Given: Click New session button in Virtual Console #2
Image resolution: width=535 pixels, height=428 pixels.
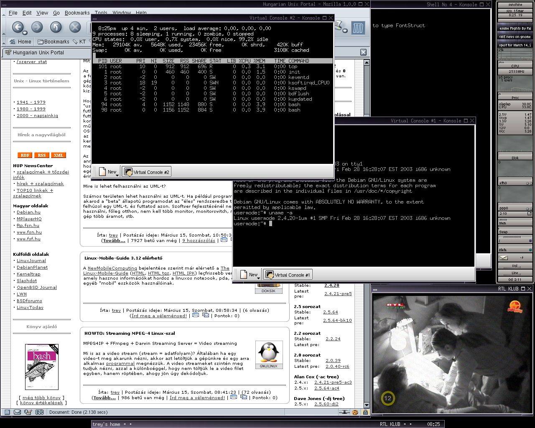Looking at the screenshot, I should tap(108, 172).
